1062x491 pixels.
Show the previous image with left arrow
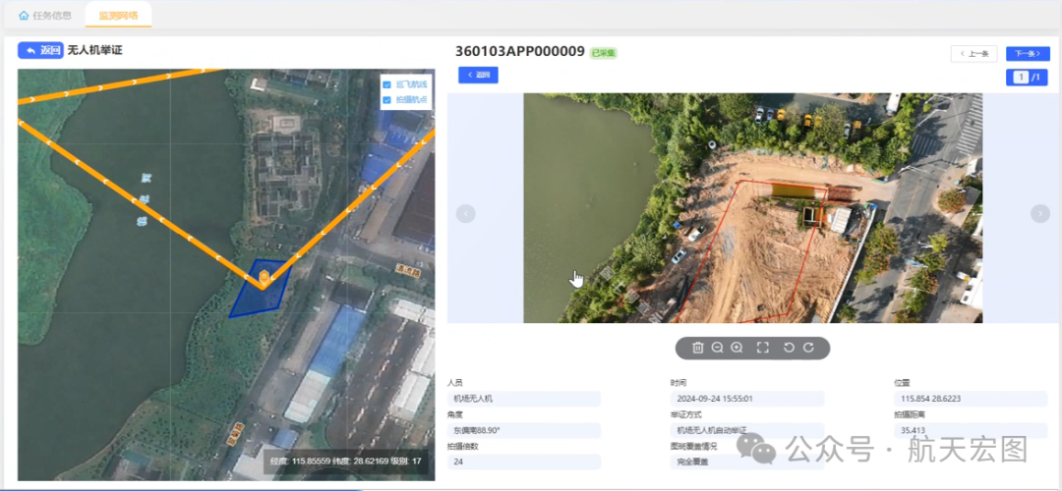[x=466, y=213]
